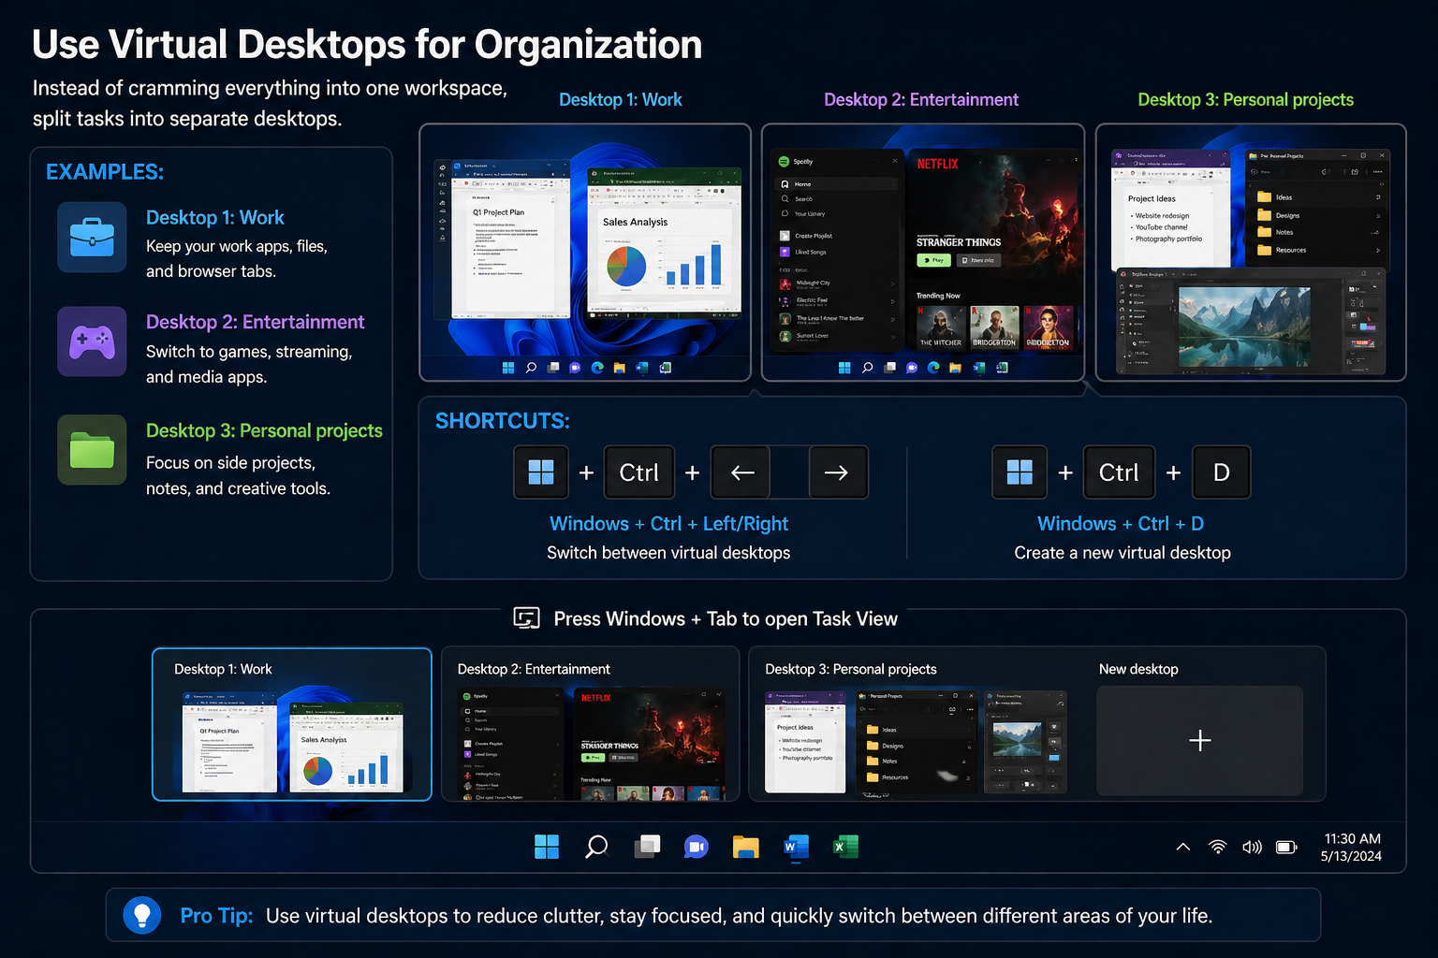The height and width of the screenshot is (958, 1438).
Task: Click the right arrow key
Action: (837, 472)
